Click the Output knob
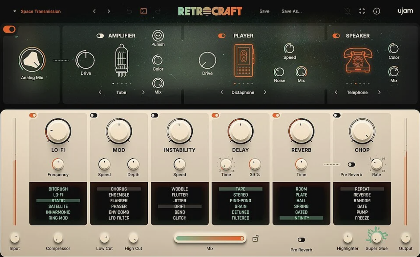Image resolution: width=420 pixels, height=257 pixels. click(x=406, y=238)
